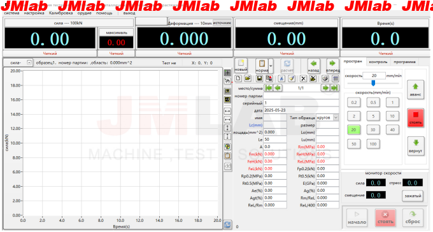Click the дата field 2025-05-23
This screenshot has width=433, height=232.
point(301,110)
